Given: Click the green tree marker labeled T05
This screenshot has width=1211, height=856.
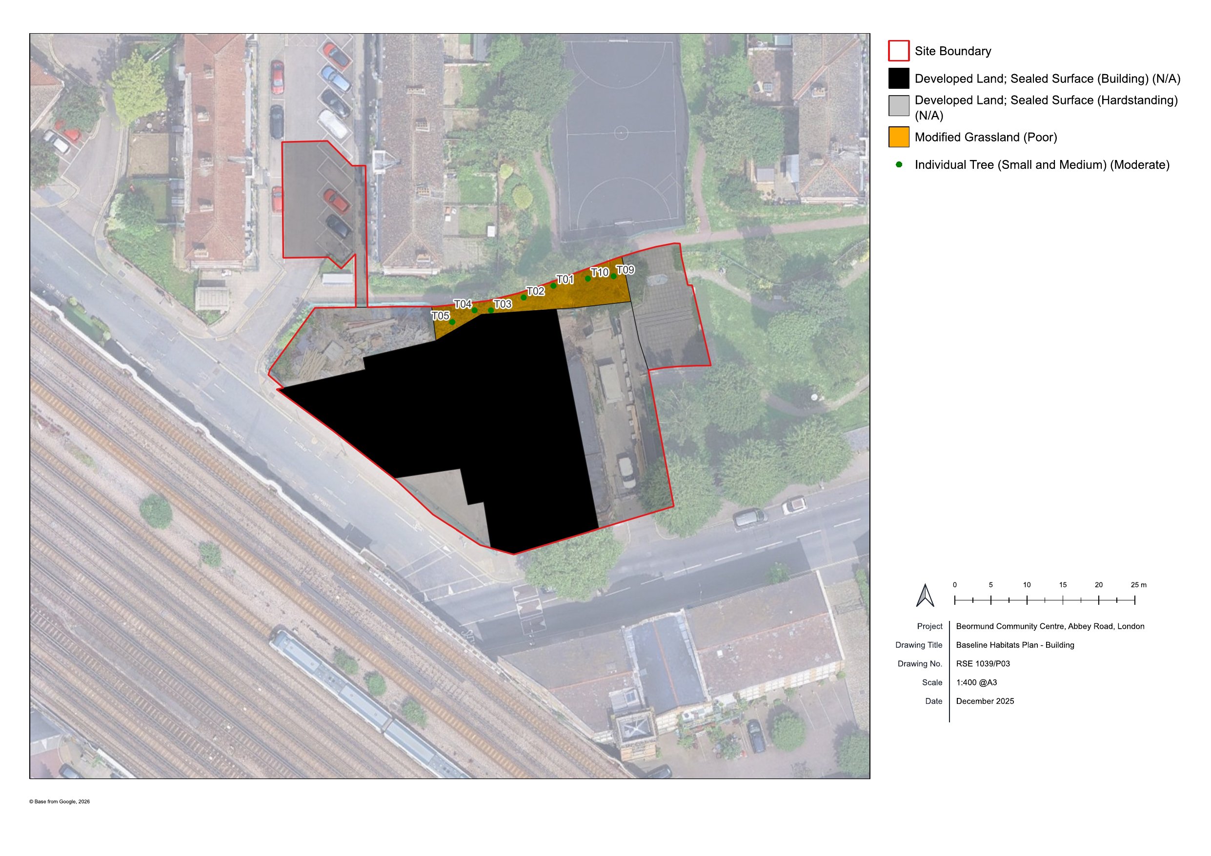Looking at the screenshot, I should click(x=452, y=322).
